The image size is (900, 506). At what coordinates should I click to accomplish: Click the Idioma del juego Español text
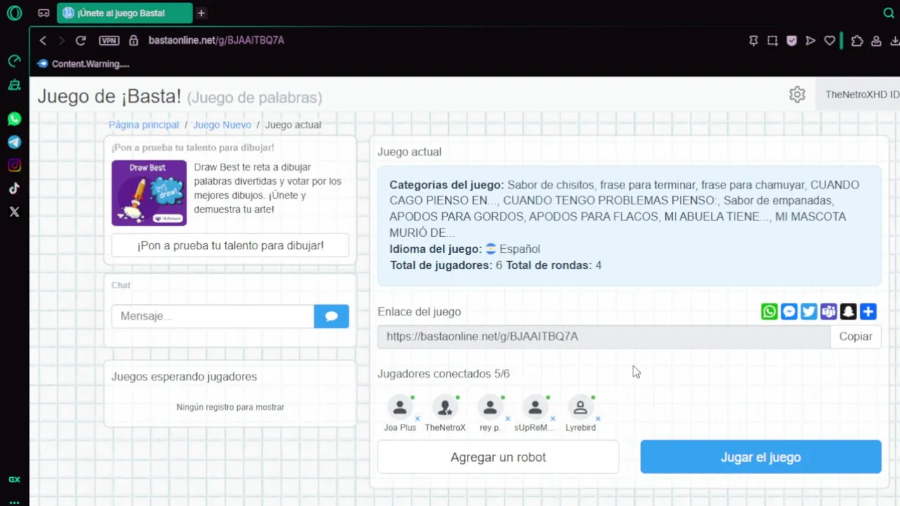coord(465,249)
